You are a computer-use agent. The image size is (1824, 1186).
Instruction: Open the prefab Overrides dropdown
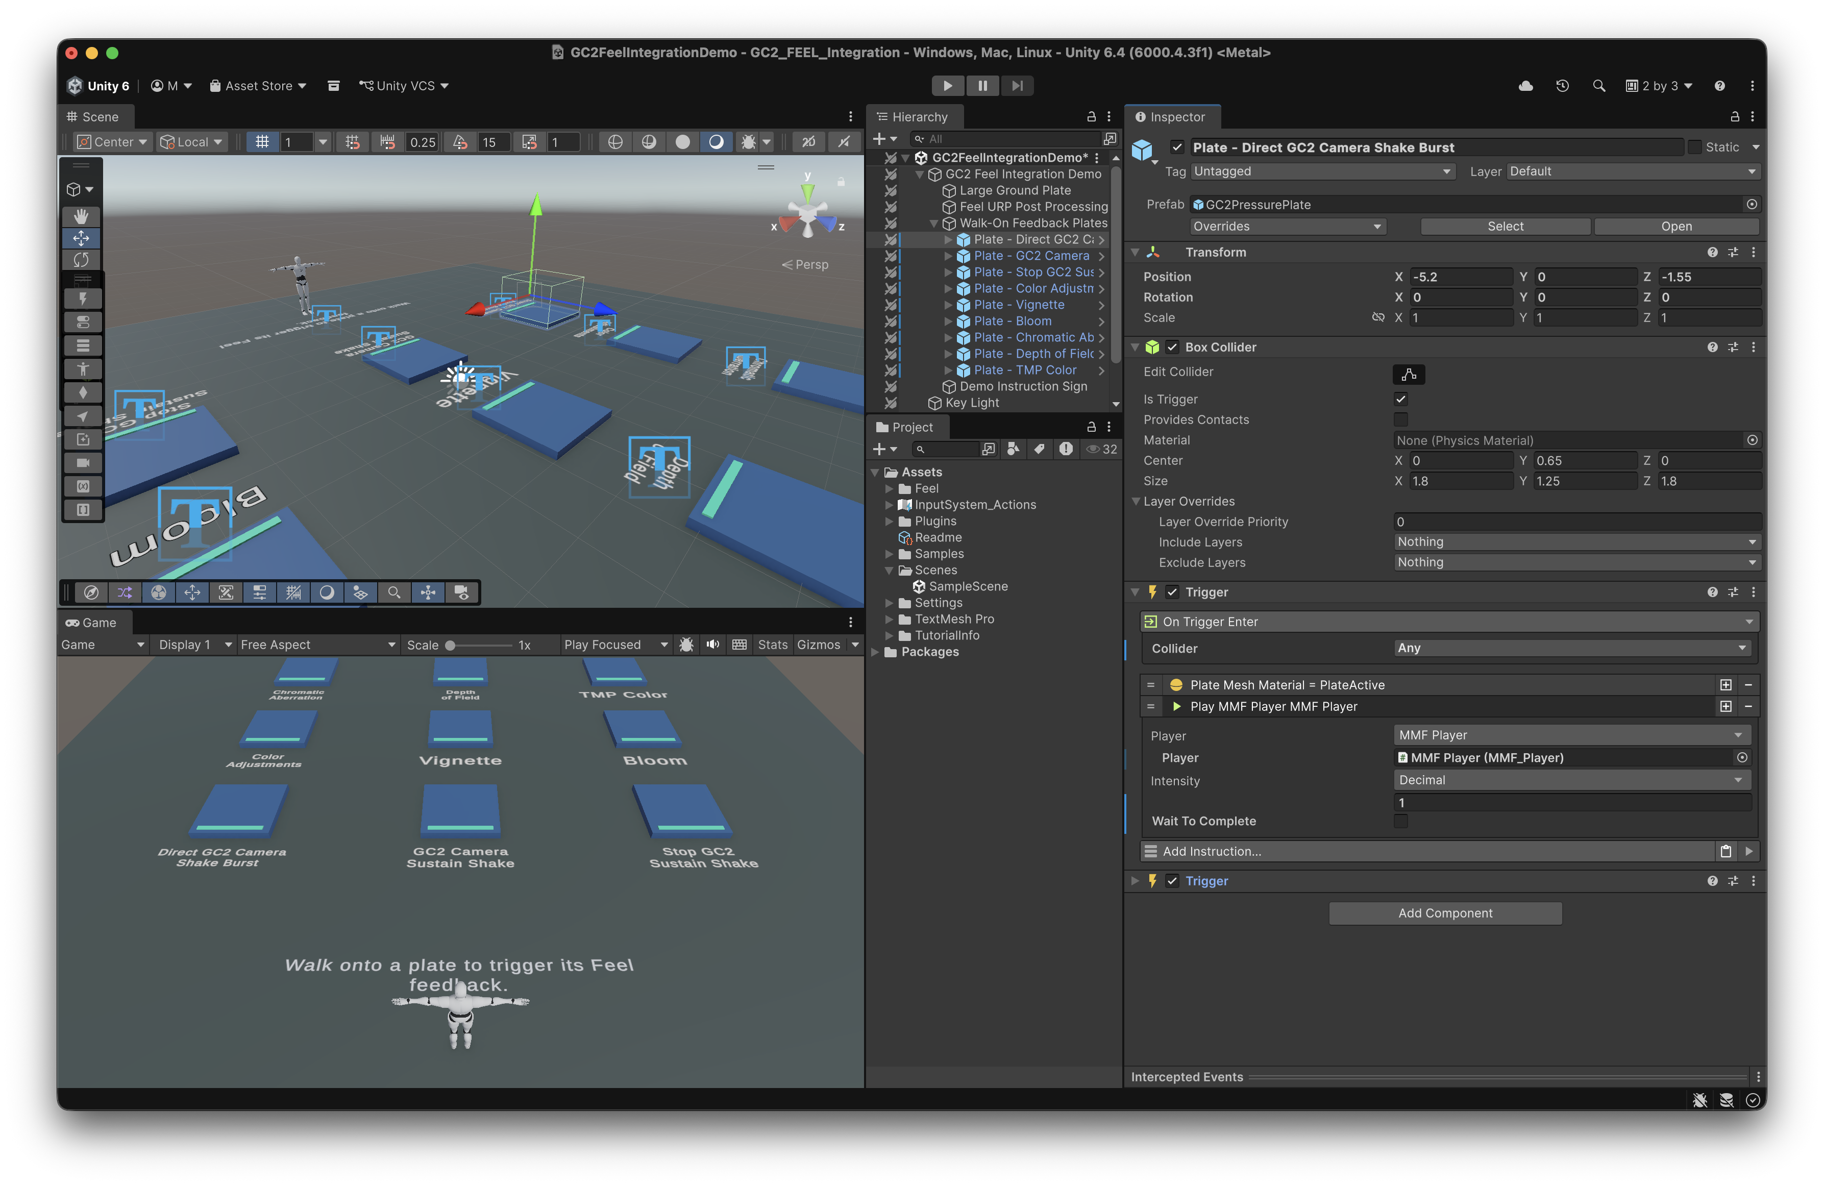point(1288,226)
